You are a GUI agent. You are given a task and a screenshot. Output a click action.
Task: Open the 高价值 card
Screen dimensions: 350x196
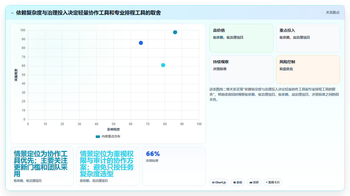coord(241,38)
